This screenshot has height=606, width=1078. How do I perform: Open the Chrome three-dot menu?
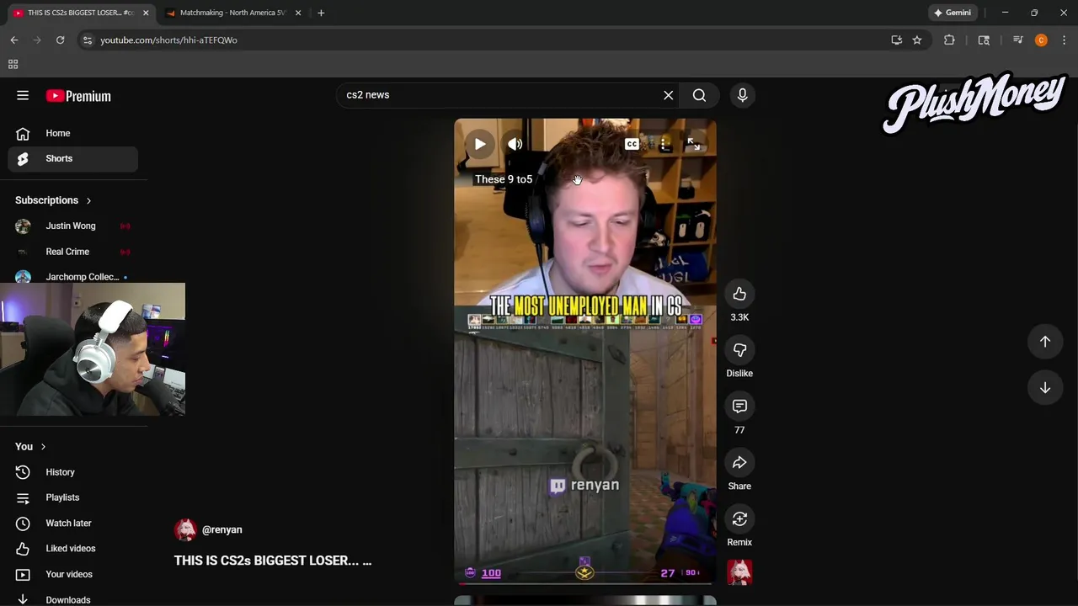coord(1064,40)
